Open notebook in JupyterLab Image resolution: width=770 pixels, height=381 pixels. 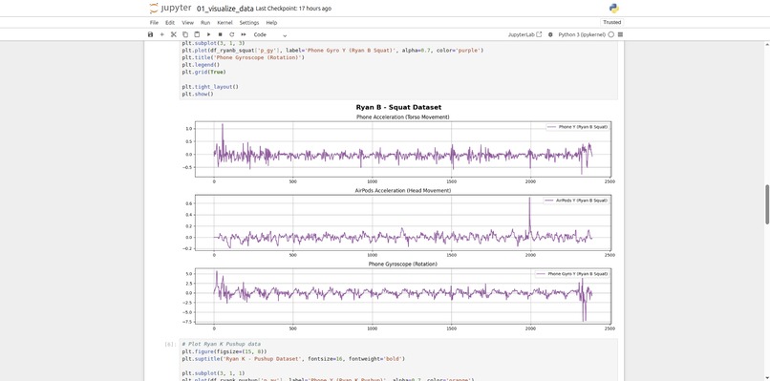click(x=524, y=35)
